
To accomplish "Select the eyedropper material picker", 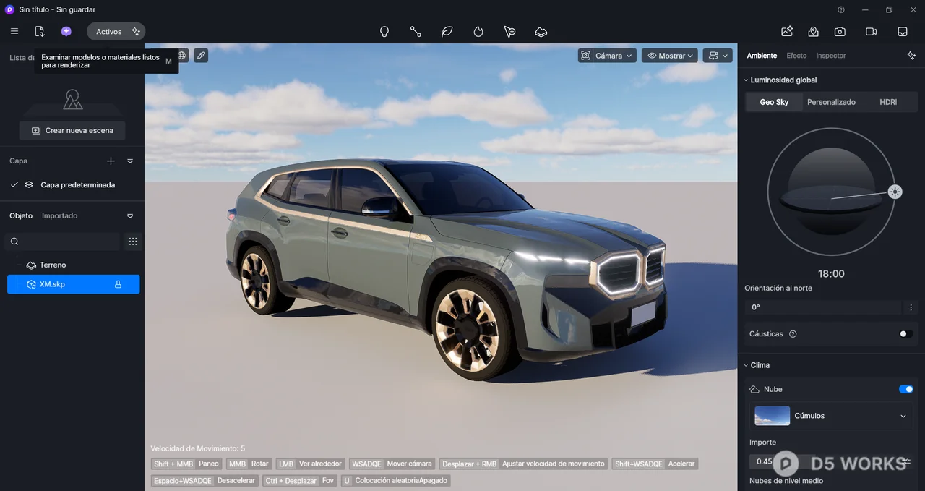I will (201, 55).
